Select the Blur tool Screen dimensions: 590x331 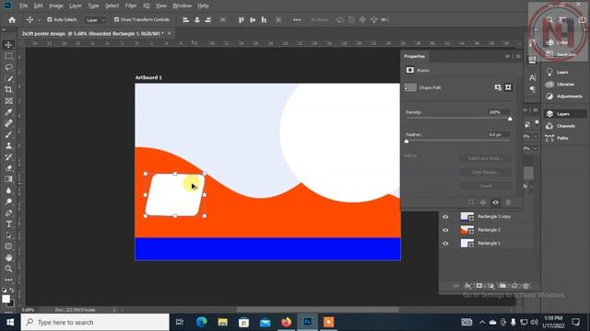coord(8,190)
